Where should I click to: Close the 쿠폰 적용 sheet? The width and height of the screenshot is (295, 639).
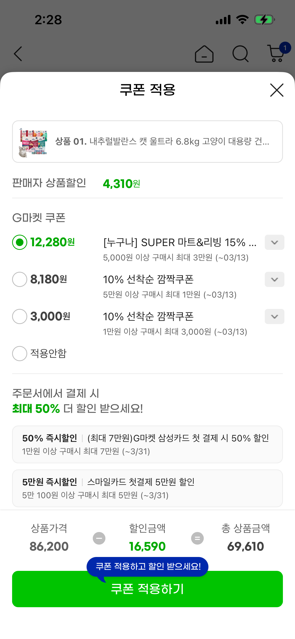(277, 90)
